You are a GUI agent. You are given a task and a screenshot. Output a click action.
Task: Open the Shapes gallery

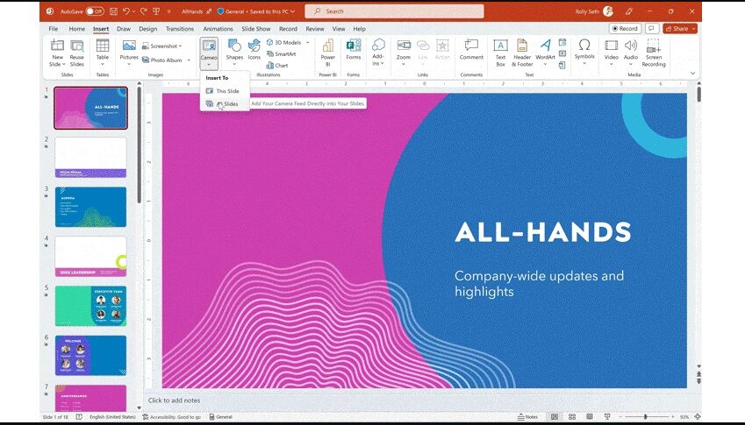pyautogui.click(x=234, y=53)
